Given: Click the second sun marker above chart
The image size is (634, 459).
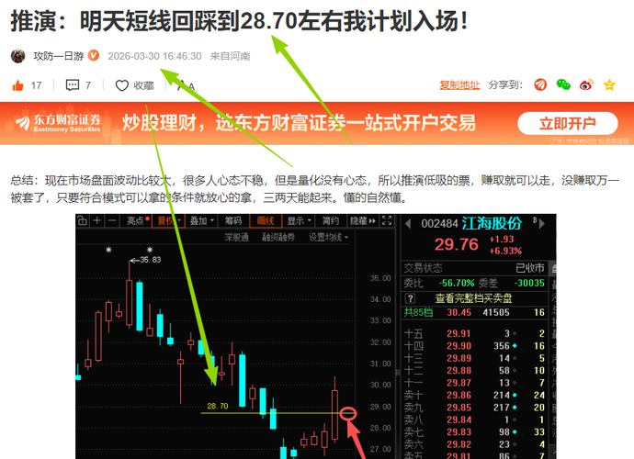Looking at the screenshot, I should pos(150,250).
